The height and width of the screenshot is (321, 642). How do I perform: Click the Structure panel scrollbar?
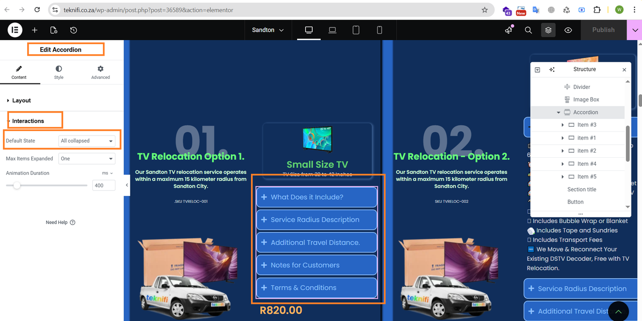pyautogui.click(x=627, y=143)
